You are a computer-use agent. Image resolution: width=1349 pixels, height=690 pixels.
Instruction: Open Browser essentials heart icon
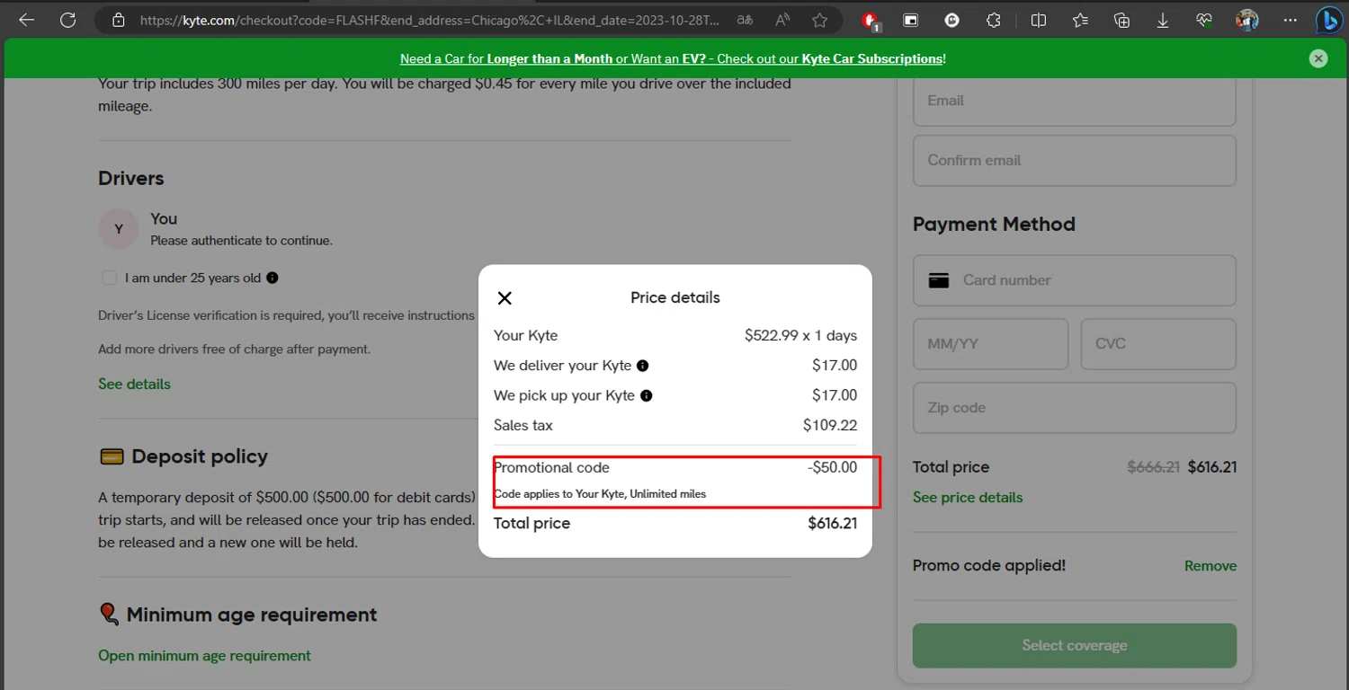click(1204, 20)
